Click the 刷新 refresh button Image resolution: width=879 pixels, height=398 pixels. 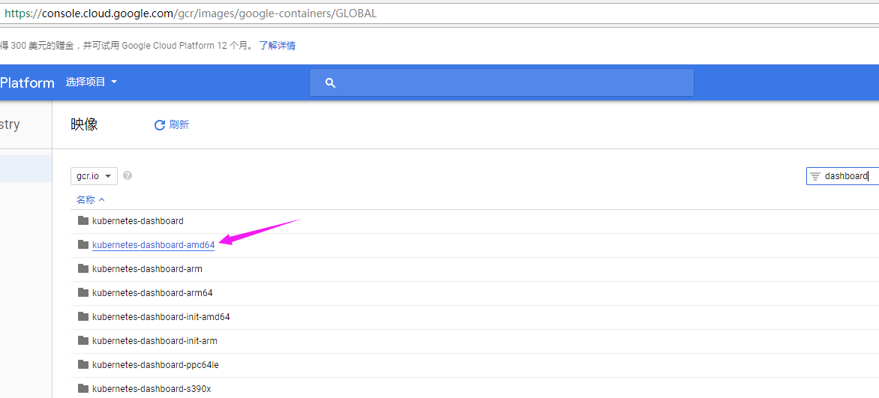[172, 125]
